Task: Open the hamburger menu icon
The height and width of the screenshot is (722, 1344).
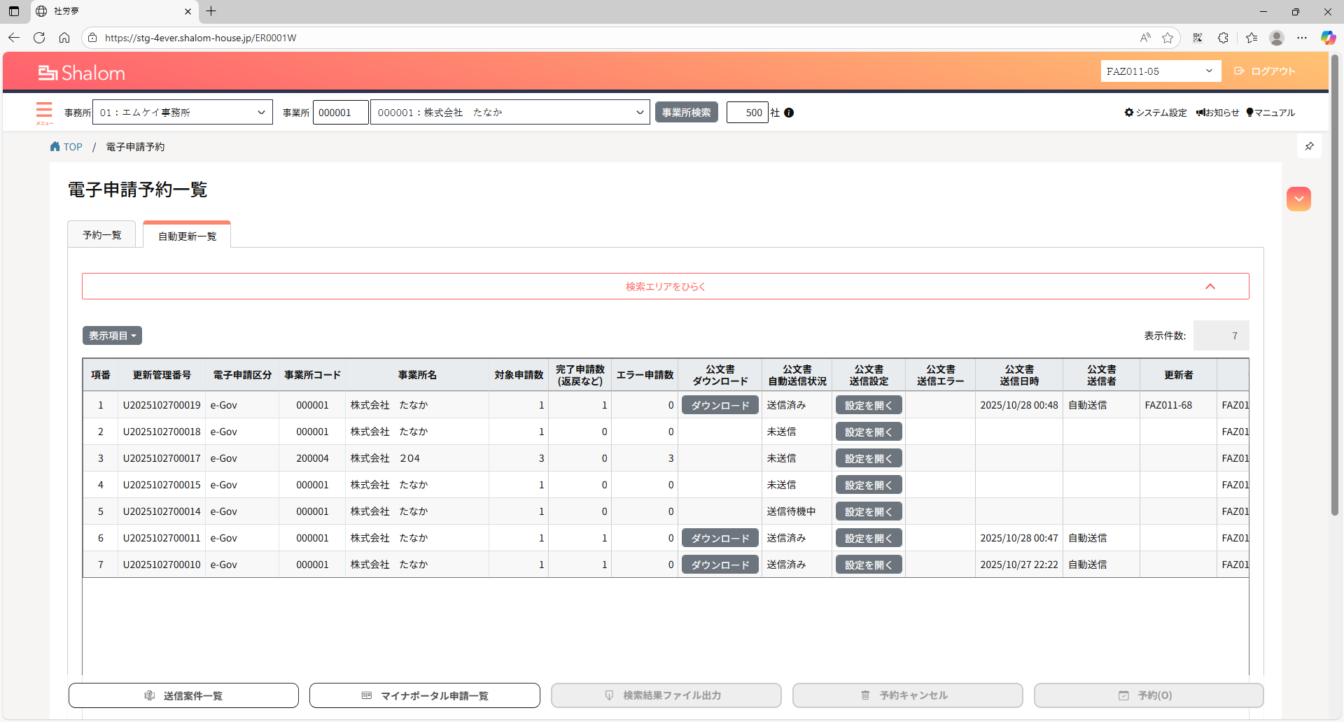Action: [x=44, y=111]
